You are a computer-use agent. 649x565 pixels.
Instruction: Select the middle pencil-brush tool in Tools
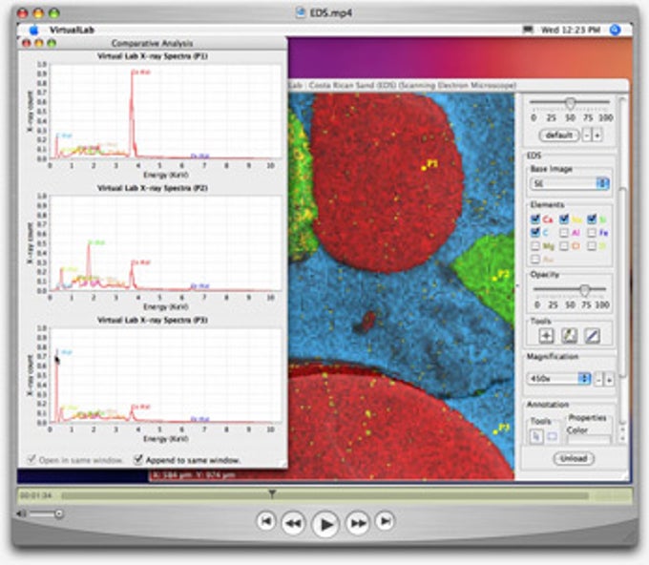[569, 335]
